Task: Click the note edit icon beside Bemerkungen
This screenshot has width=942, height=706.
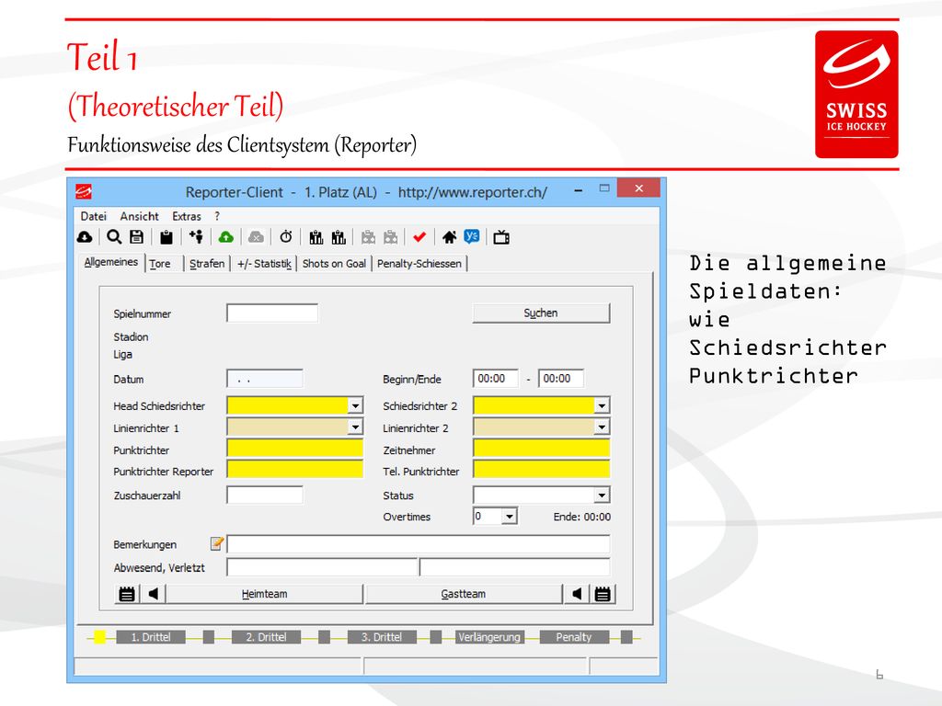Action: coord(217,544)
